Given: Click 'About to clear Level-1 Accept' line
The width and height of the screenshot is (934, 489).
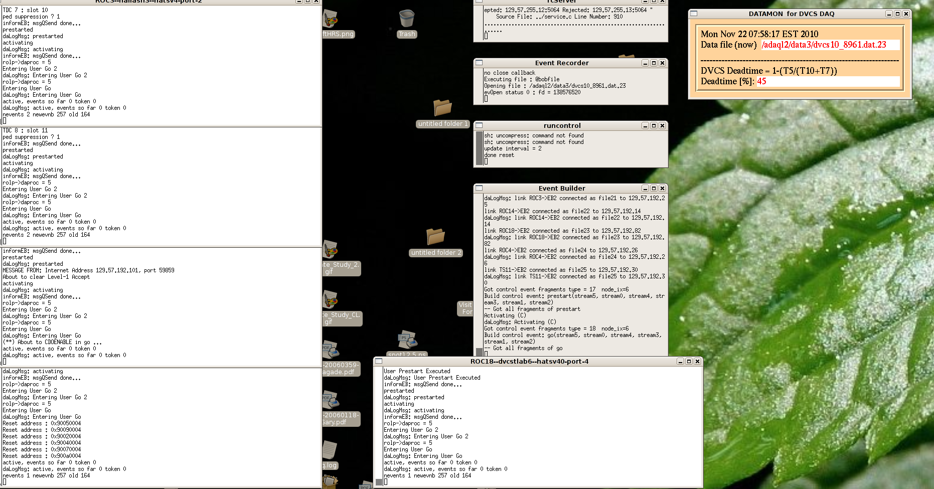Looking at the screenshot, I should coord(46,277).
